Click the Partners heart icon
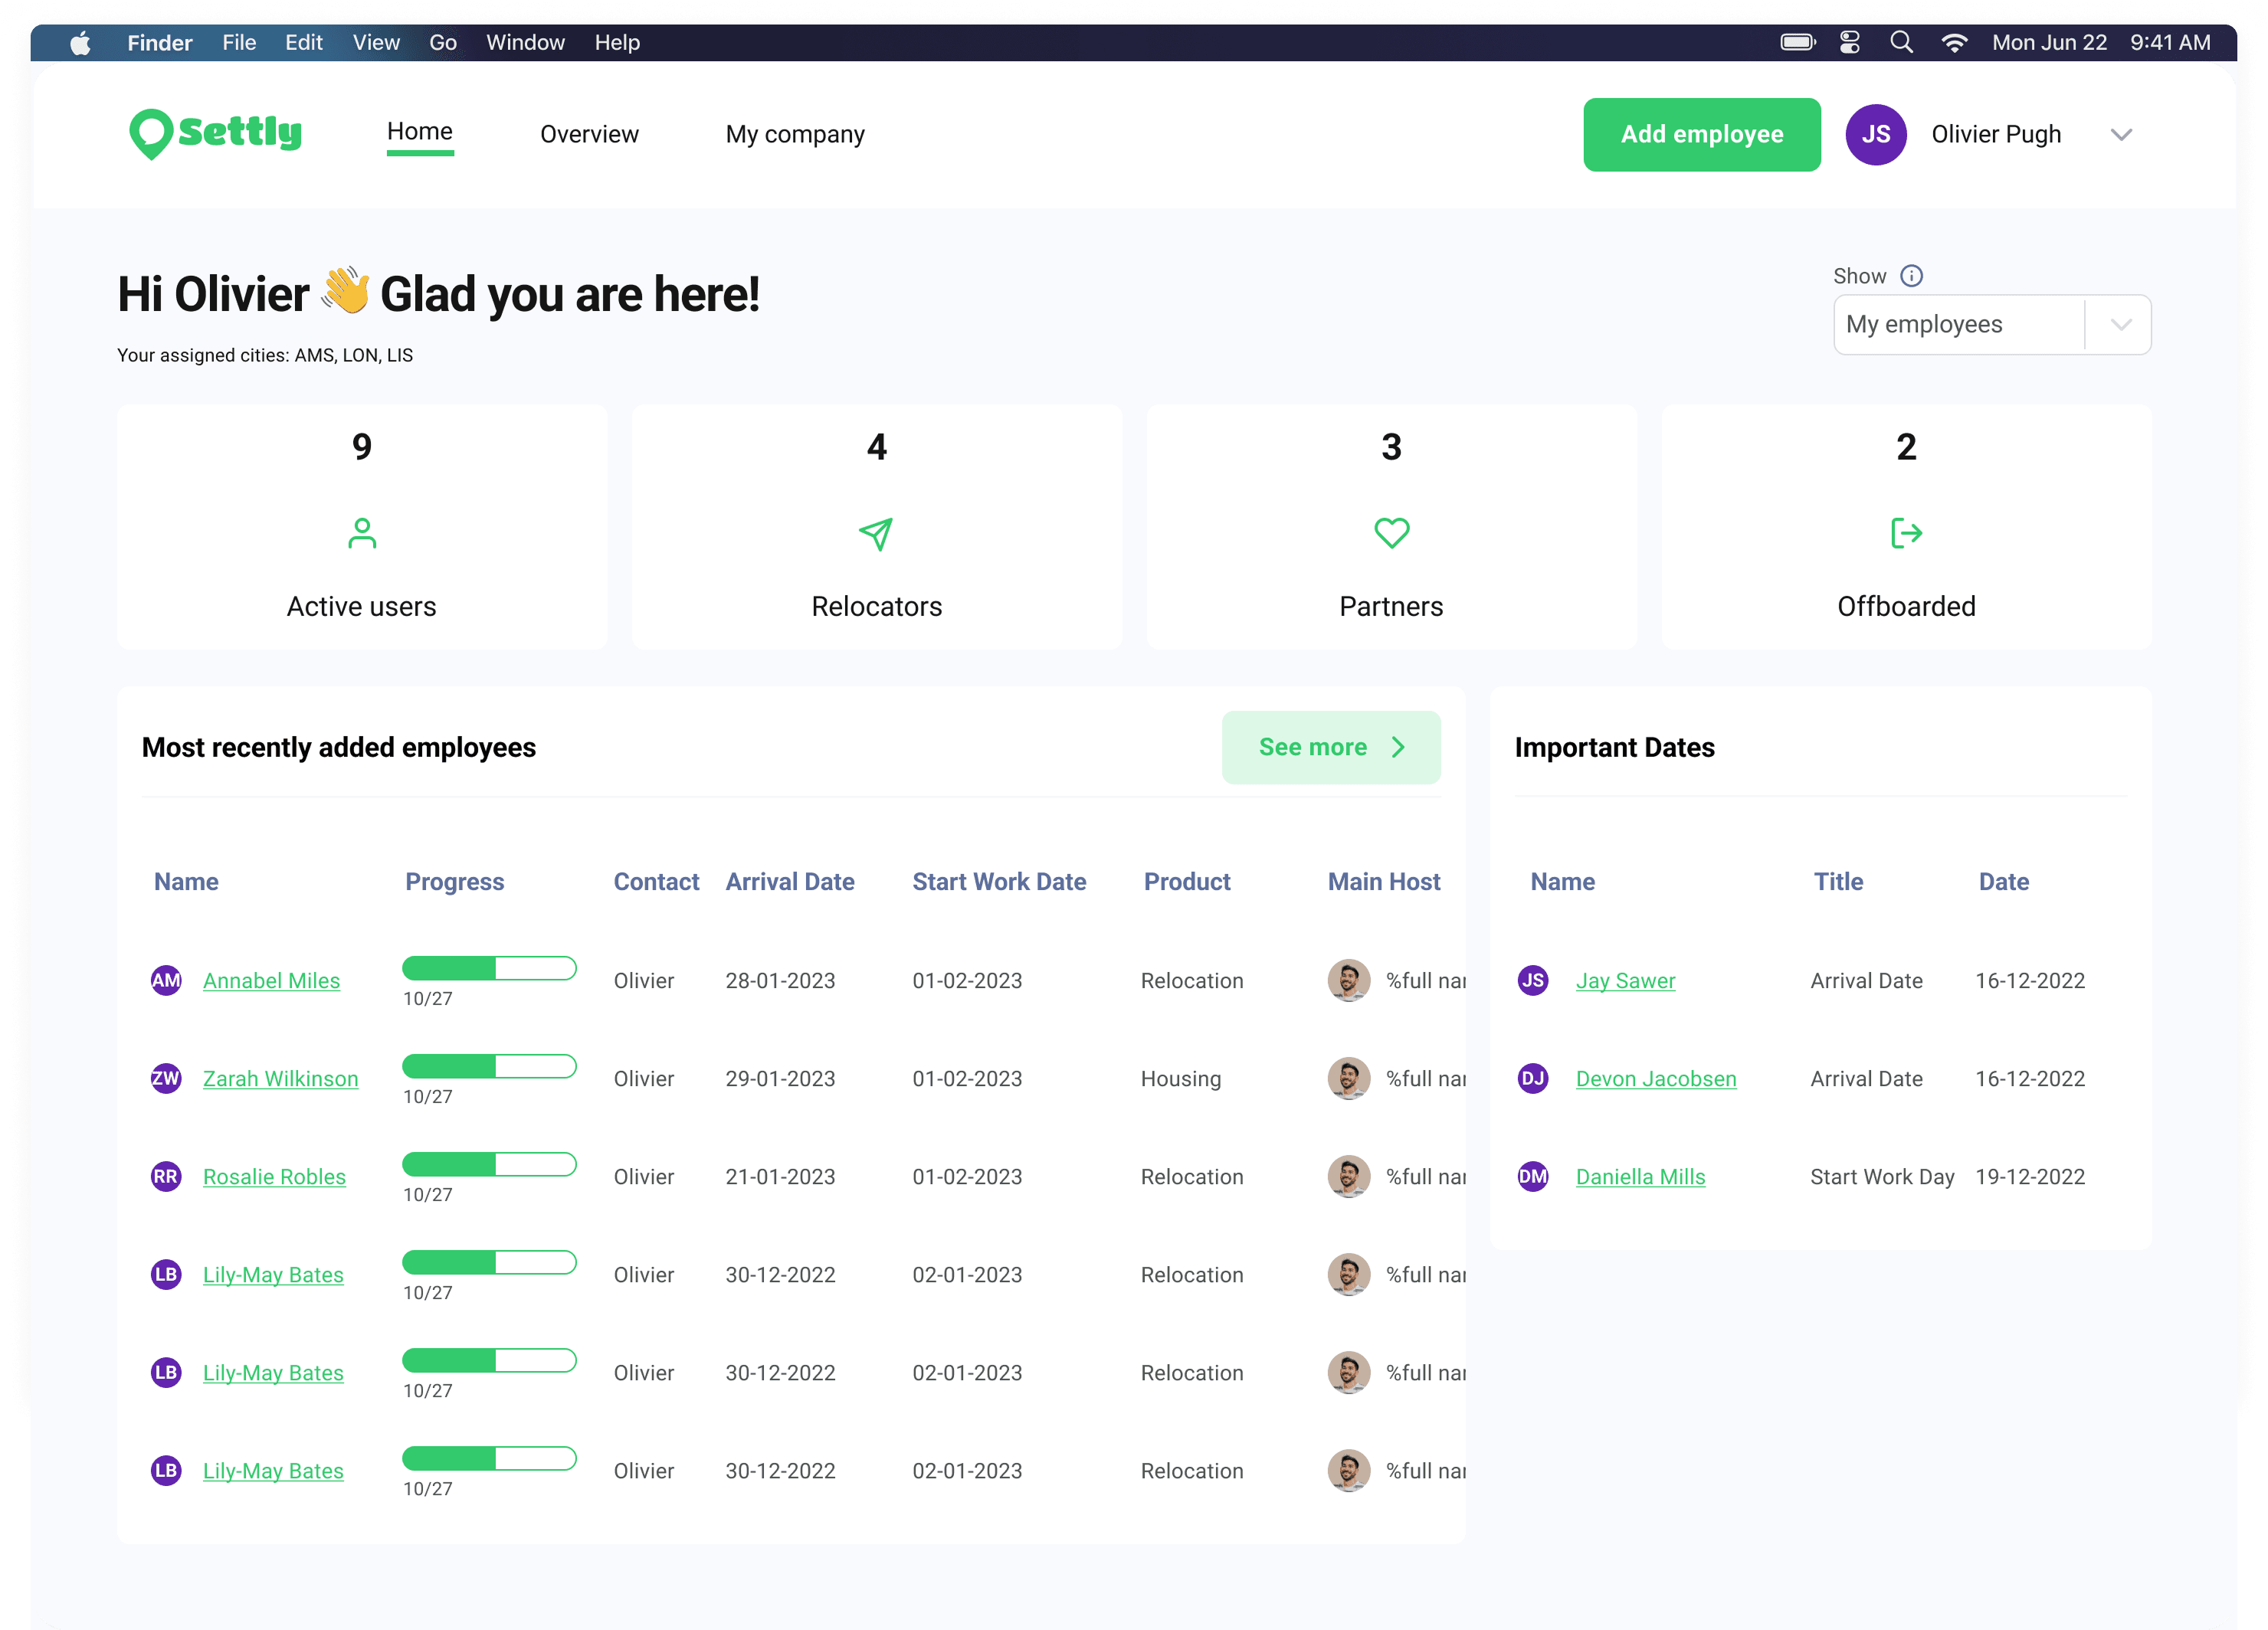The width and height of the screenshot is (2268, 1630). click(x=1391, y=532)
